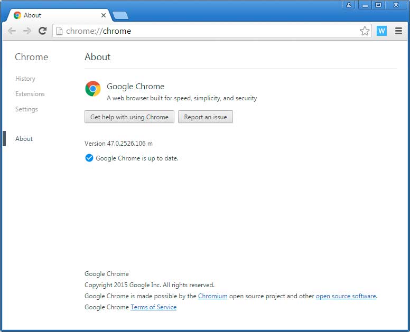
Task: Reload the About page
Action: click(42, 31)
